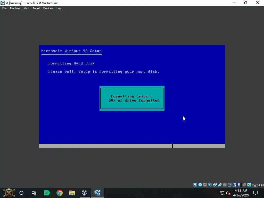This screenshot has height=198, width=264.
Task: Click the 'Formatting Hard Disk' heading
Action: [x=71, y=63]
